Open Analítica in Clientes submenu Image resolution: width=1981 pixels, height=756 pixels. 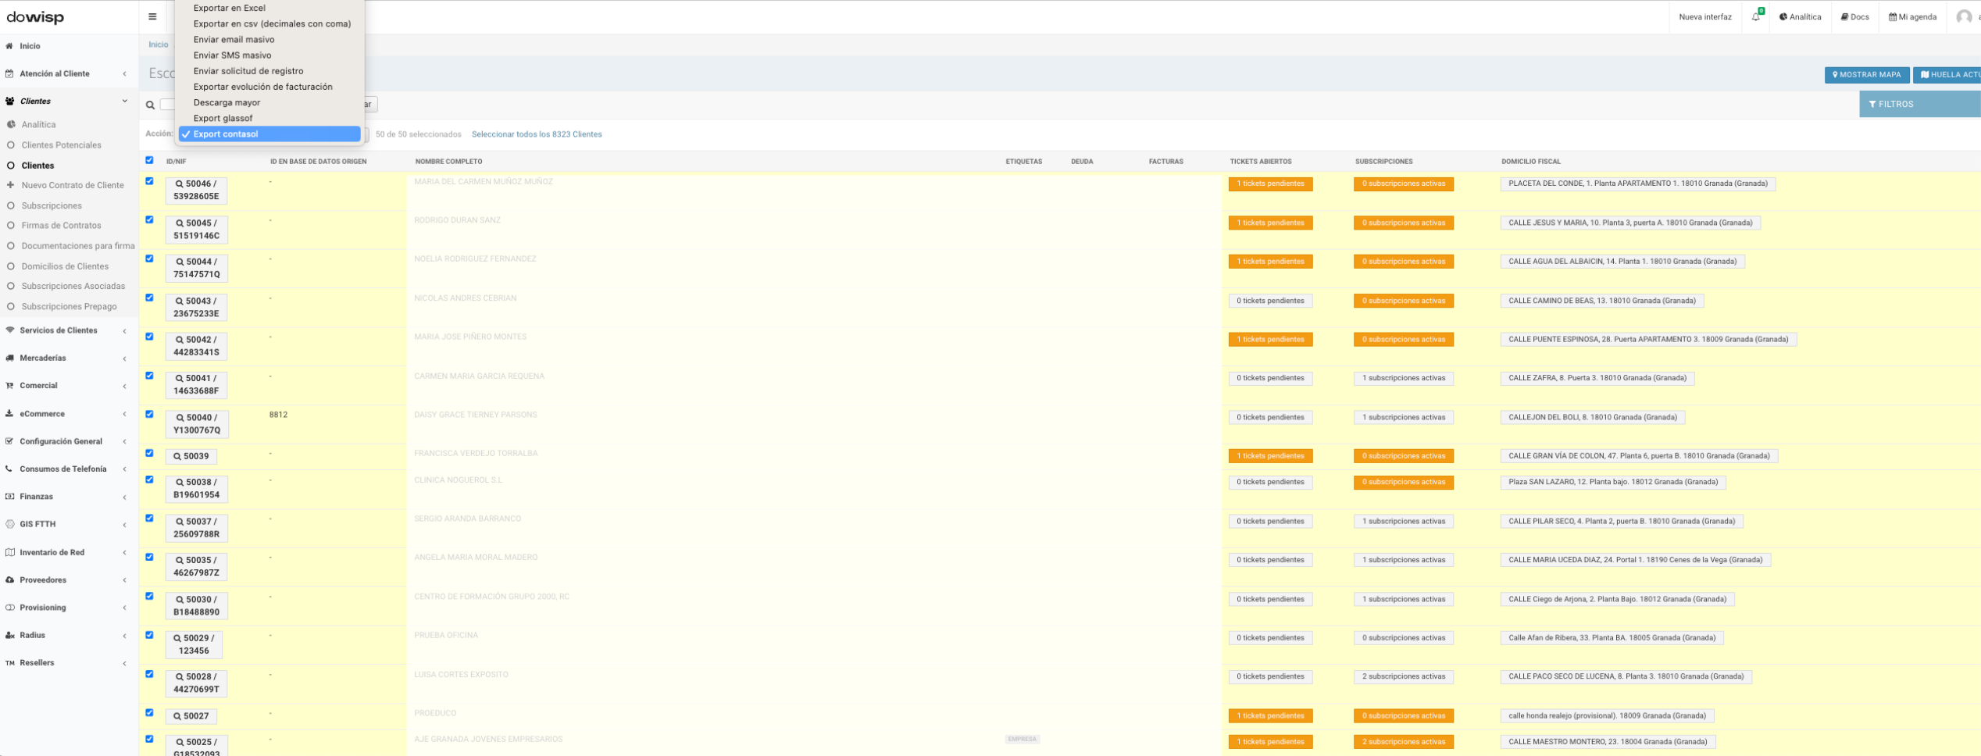point(38,124)
